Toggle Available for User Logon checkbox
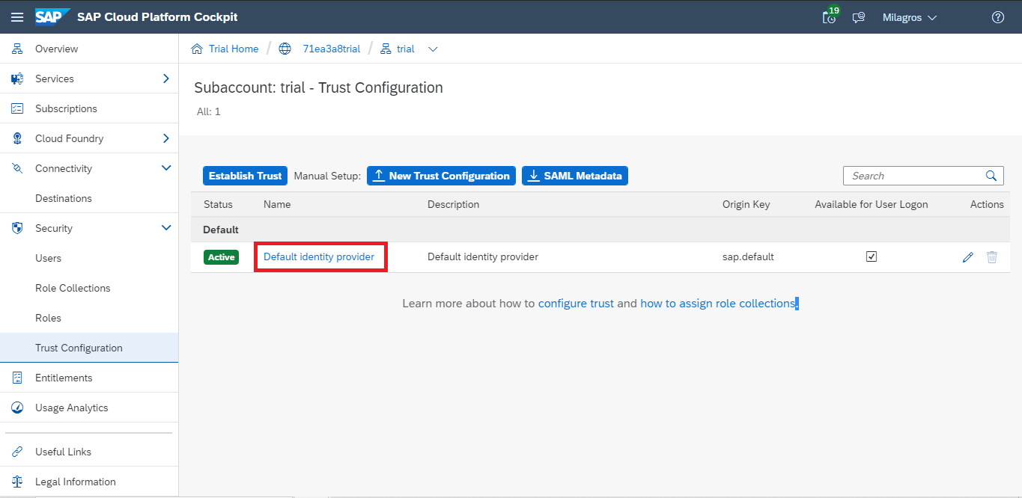This screenshot has width=1022, height=498. click(872, 256)
